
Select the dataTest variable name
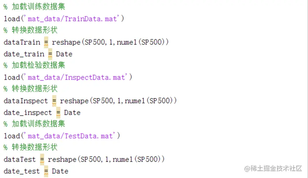pos(20,160)
